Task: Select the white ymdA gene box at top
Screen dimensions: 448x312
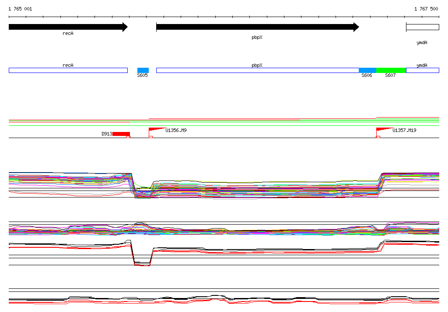Action: coord(423,27)
